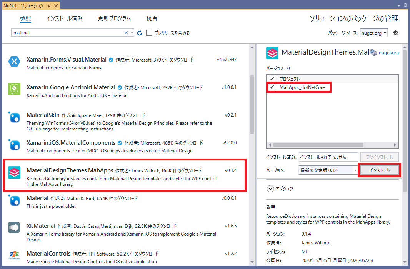The height and width of the screenshot is (269, 410).
Task: Switch to the 参照 tab
Action: (25, 18)
